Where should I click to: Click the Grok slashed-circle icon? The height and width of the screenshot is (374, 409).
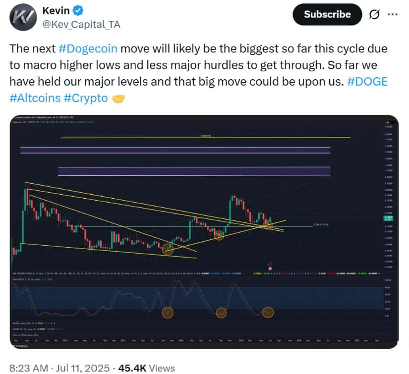[x=374, y=14]
